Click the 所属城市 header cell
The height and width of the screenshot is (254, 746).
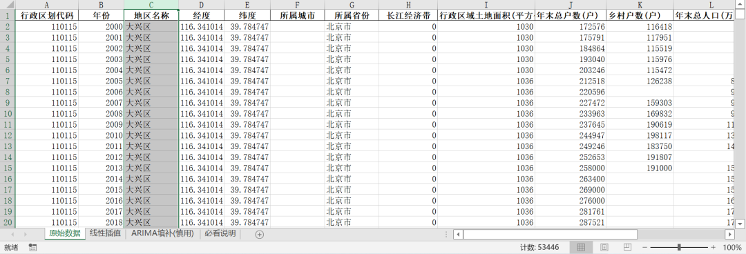(297, 15)
